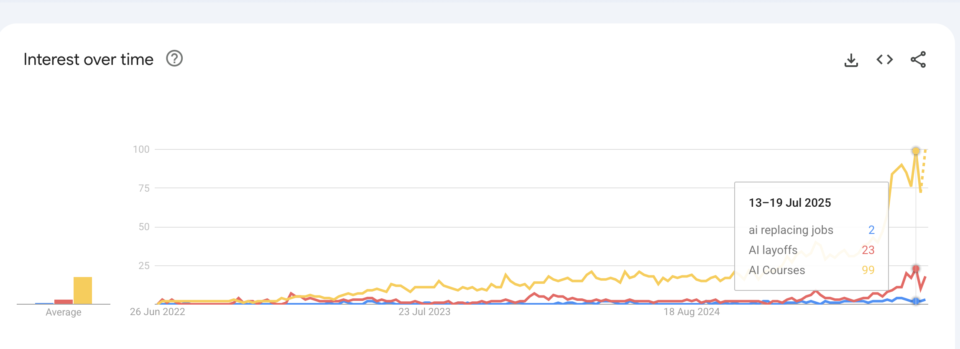This screenshot has width=960, height=349.
Task: Click the Interest over time heading
Action: click(x=89, y=59)
